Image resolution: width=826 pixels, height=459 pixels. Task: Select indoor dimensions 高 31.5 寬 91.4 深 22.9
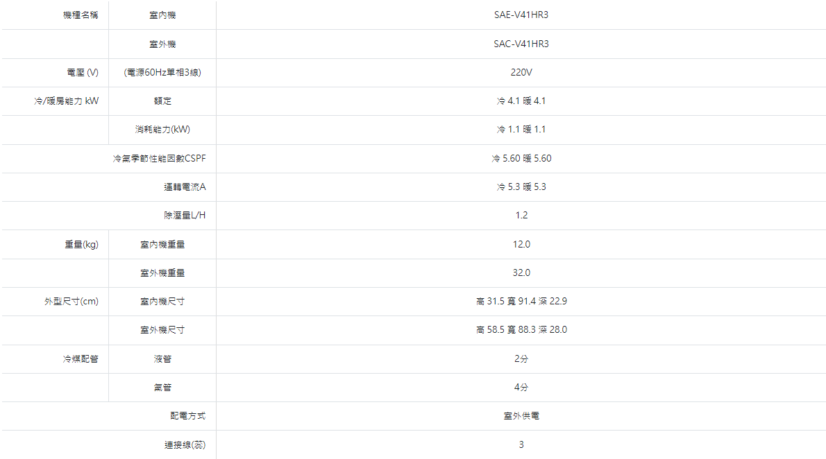521,301
